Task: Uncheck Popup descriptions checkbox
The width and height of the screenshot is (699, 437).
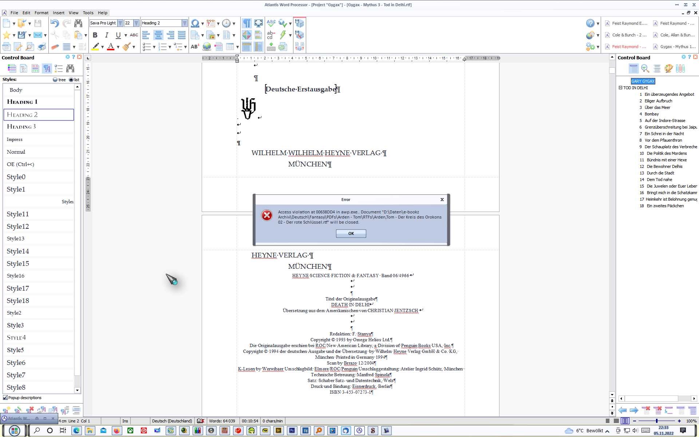Action: pos(5,398)
